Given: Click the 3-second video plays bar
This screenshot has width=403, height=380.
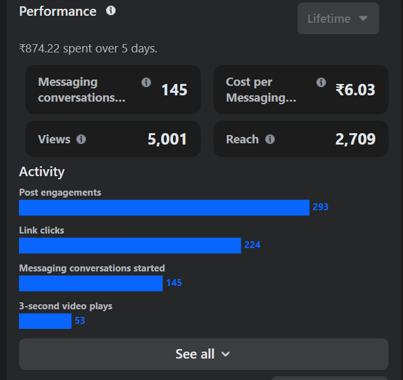Looking at the screenshot, I should (x=45, y=321).
